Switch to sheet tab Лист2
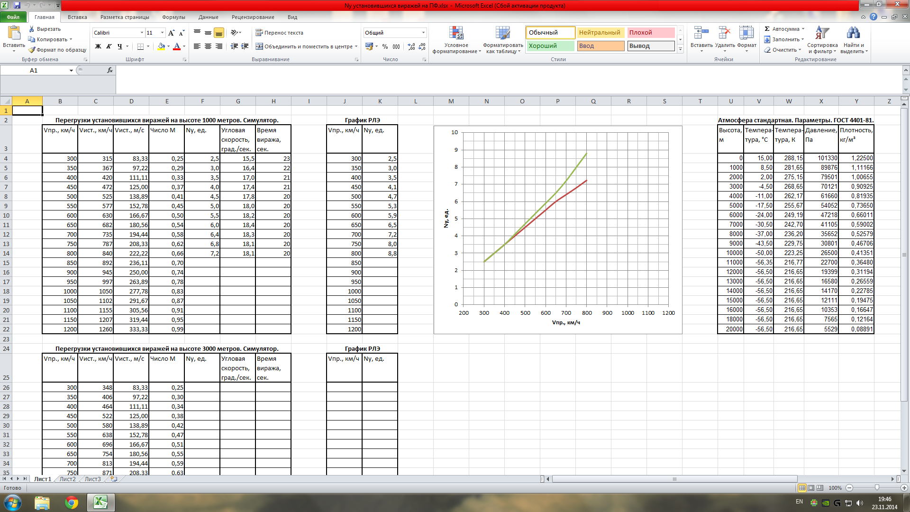This screenshot has width=910, height=512. click(67, 479)
